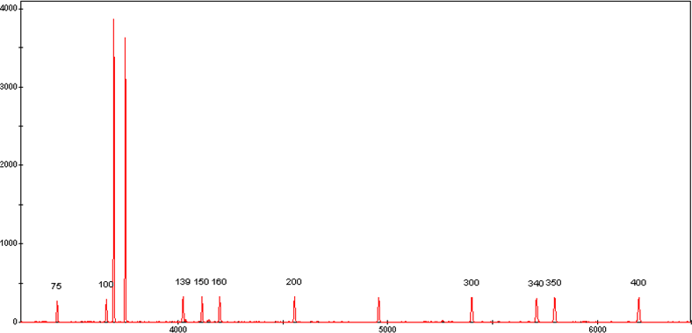Click the size label 300
Image resolution: width=692 pixels, height=333 pixels.
pyautogui.click(x=472, y=283)
